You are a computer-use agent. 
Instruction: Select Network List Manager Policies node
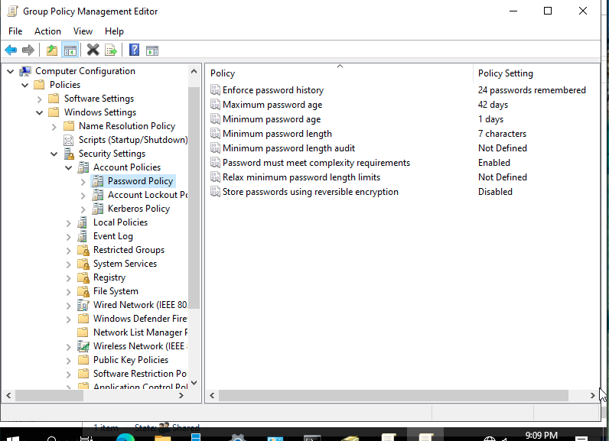tap(140, 332)
